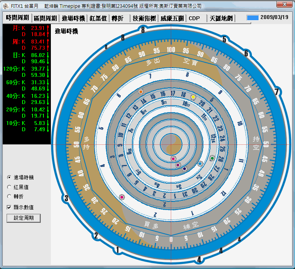The image size is (295, 269).
Task: Click the orange marker dot on the dial
Action: pyautogui.click(x=141, y=92)
